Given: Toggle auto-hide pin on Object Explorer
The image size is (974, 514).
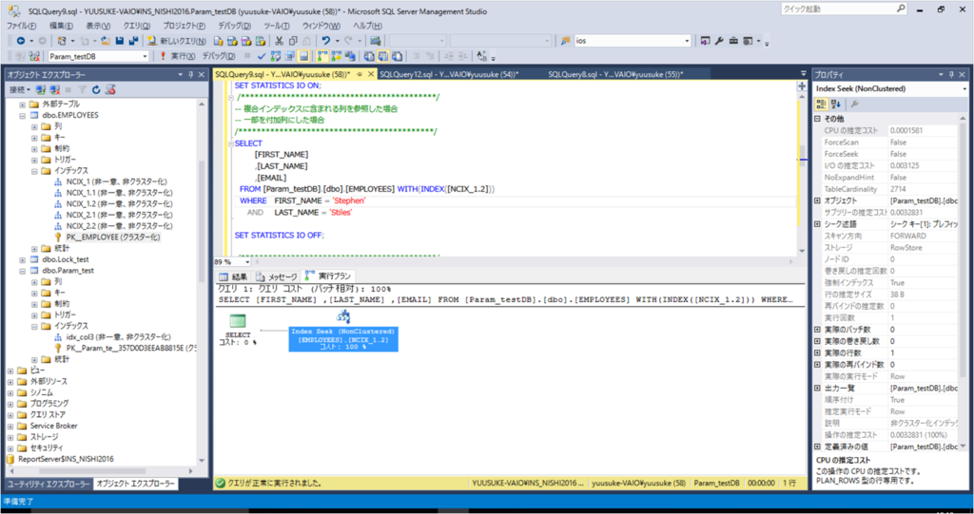Looking at the screenshot, I should [x=190, y=74].
